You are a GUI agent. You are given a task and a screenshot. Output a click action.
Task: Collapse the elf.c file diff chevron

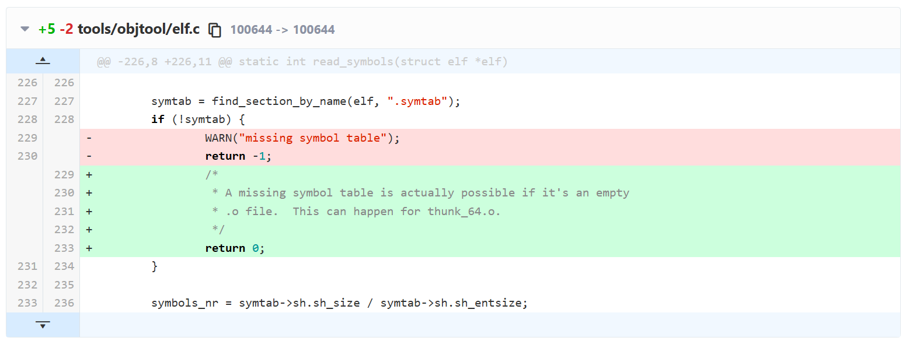pos(25,29)
